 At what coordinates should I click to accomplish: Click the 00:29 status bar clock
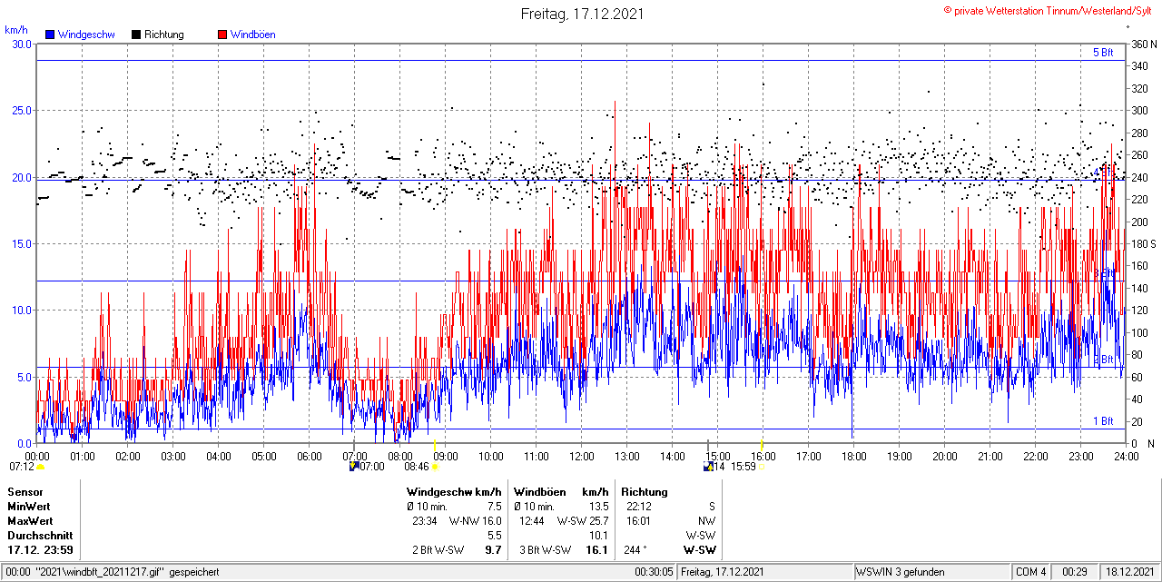[1075, 571]
